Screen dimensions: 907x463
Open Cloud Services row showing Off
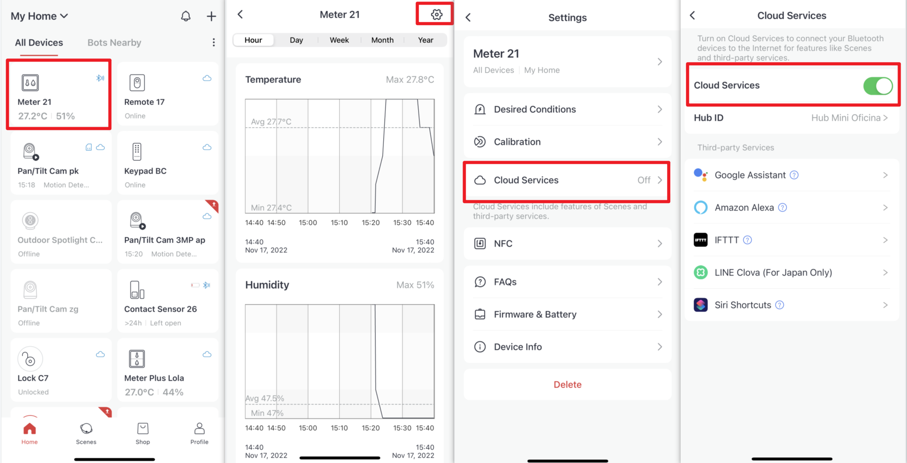tap(568, 180)
